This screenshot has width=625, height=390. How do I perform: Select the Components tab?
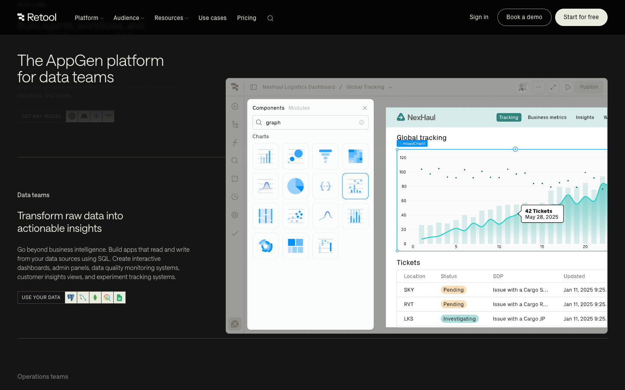click(x=268, y=108)
